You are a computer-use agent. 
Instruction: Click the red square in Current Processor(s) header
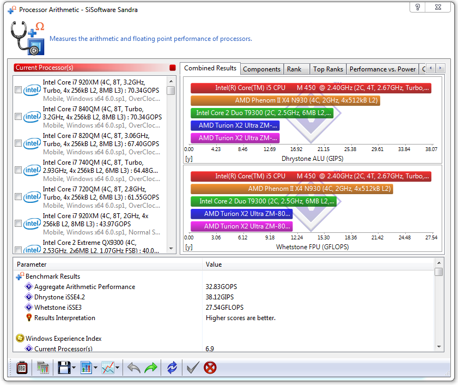click(x=173, y=68)
